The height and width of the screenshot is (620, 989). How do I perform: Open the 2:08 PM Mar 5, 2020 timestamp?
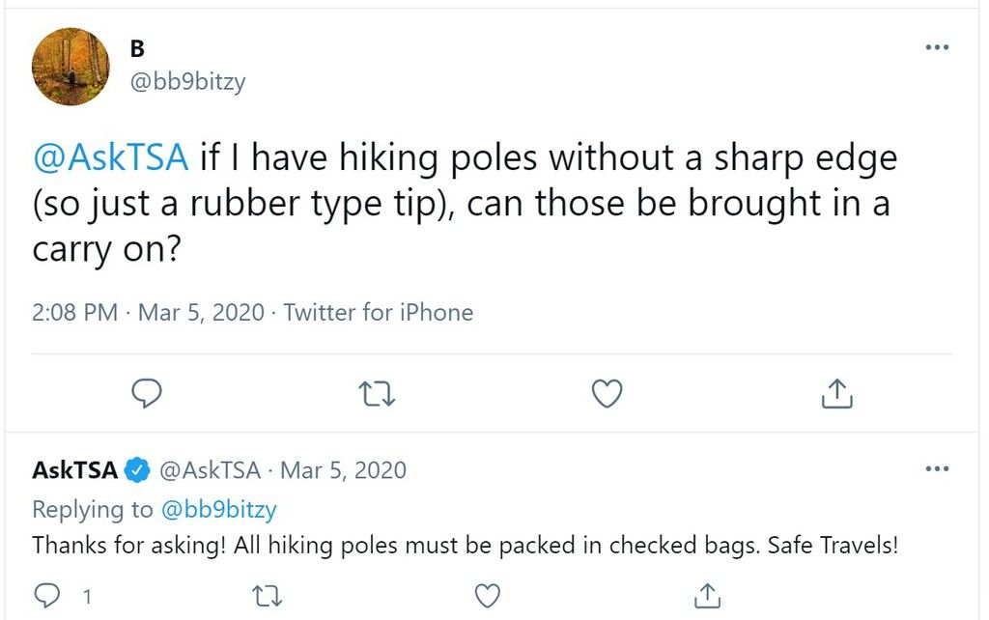[148, 312]
